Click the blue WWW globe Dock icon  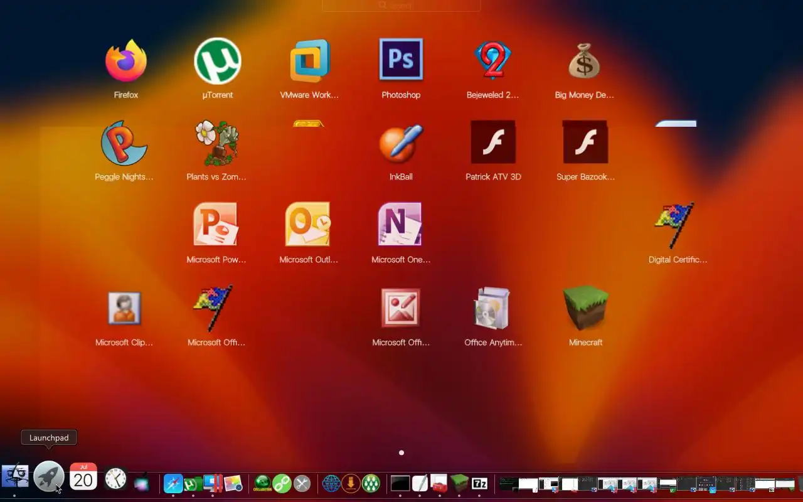tap(331, 483)
